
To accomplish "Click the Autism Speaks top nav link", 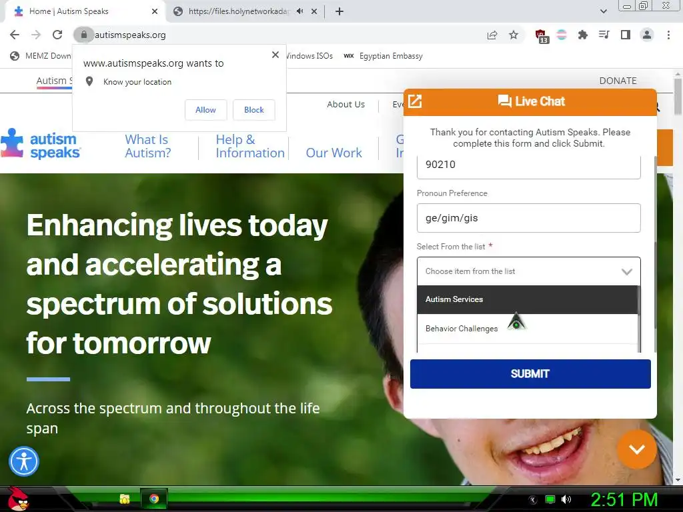I will pyautogui.click(x=54, y=81).
